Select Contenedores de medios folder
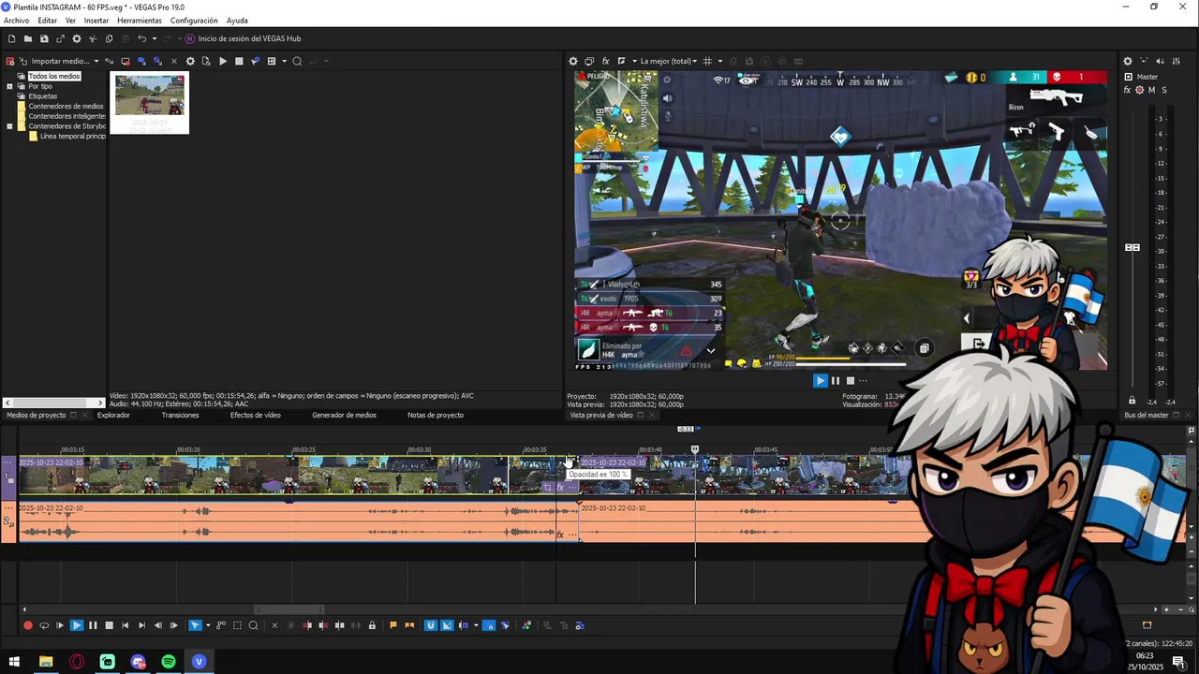The width and height of the screenshot is (1199, 674). point(66,106)
